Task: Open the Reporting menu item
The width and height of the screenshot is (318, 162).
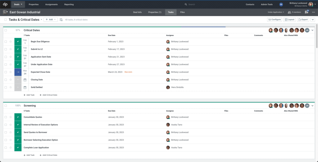Action: tap(69, 4)
